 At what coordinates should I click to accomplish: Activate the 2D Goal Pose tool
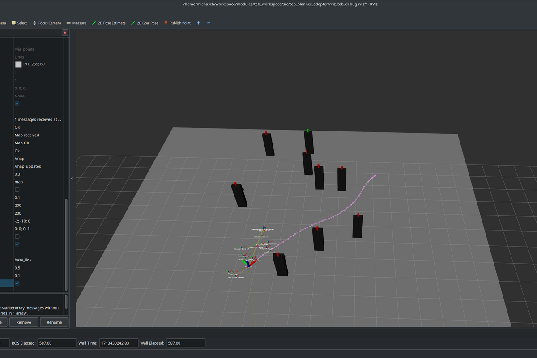145,23
